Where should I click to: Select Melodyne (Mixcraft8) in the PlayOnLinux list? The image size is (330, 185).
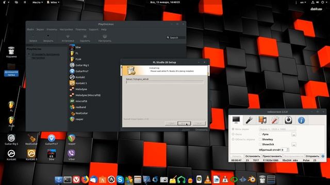tap(88, 95)
